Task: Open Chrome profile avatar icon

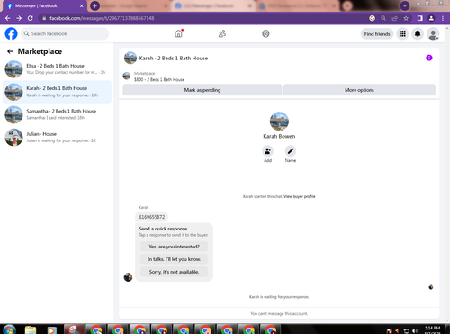Action: click(x=431, y=18)
